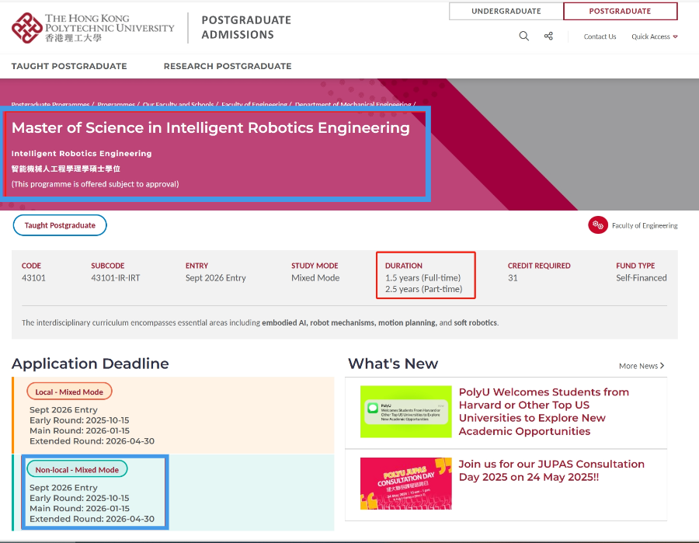The image size is (699, 543).
Task: Open the Taught Postgraduate navigation menu
Action: (x=69, y=66)
